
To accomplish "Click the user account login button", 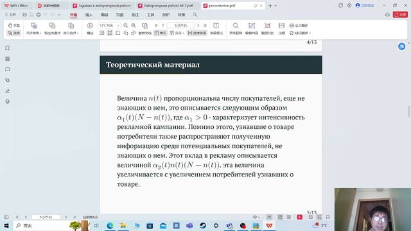I will 365,6.
